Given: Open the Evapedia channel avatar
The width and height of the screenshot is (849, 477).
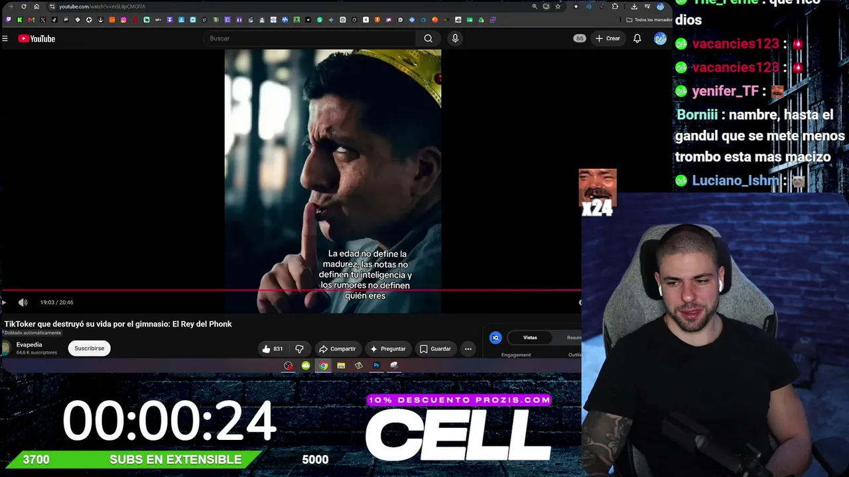Looking at the screenshot, I should (5, 348).
